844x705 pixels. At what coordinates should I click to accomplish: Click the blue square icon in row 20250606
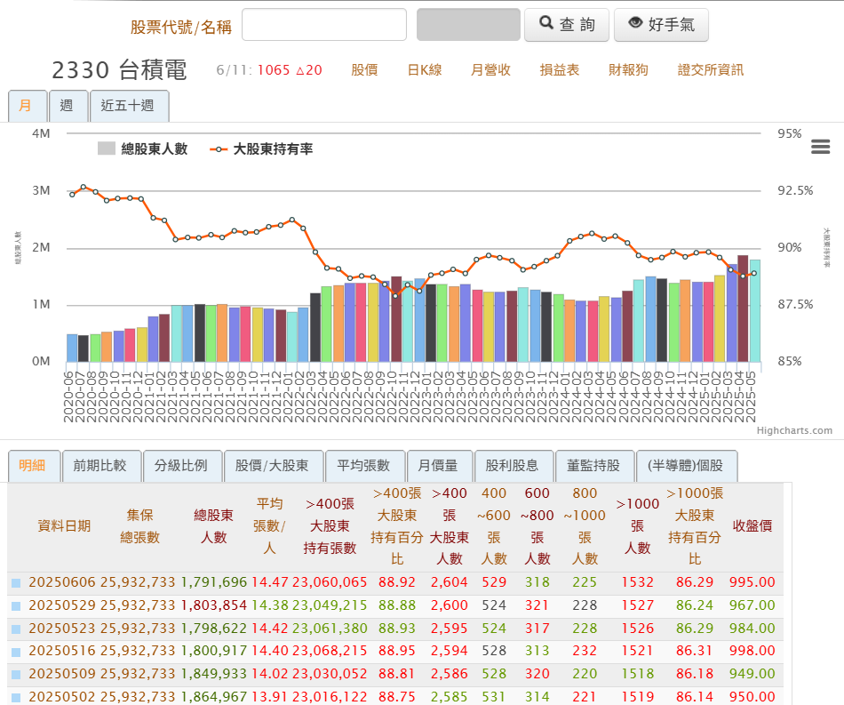click(x=16, y=583)
